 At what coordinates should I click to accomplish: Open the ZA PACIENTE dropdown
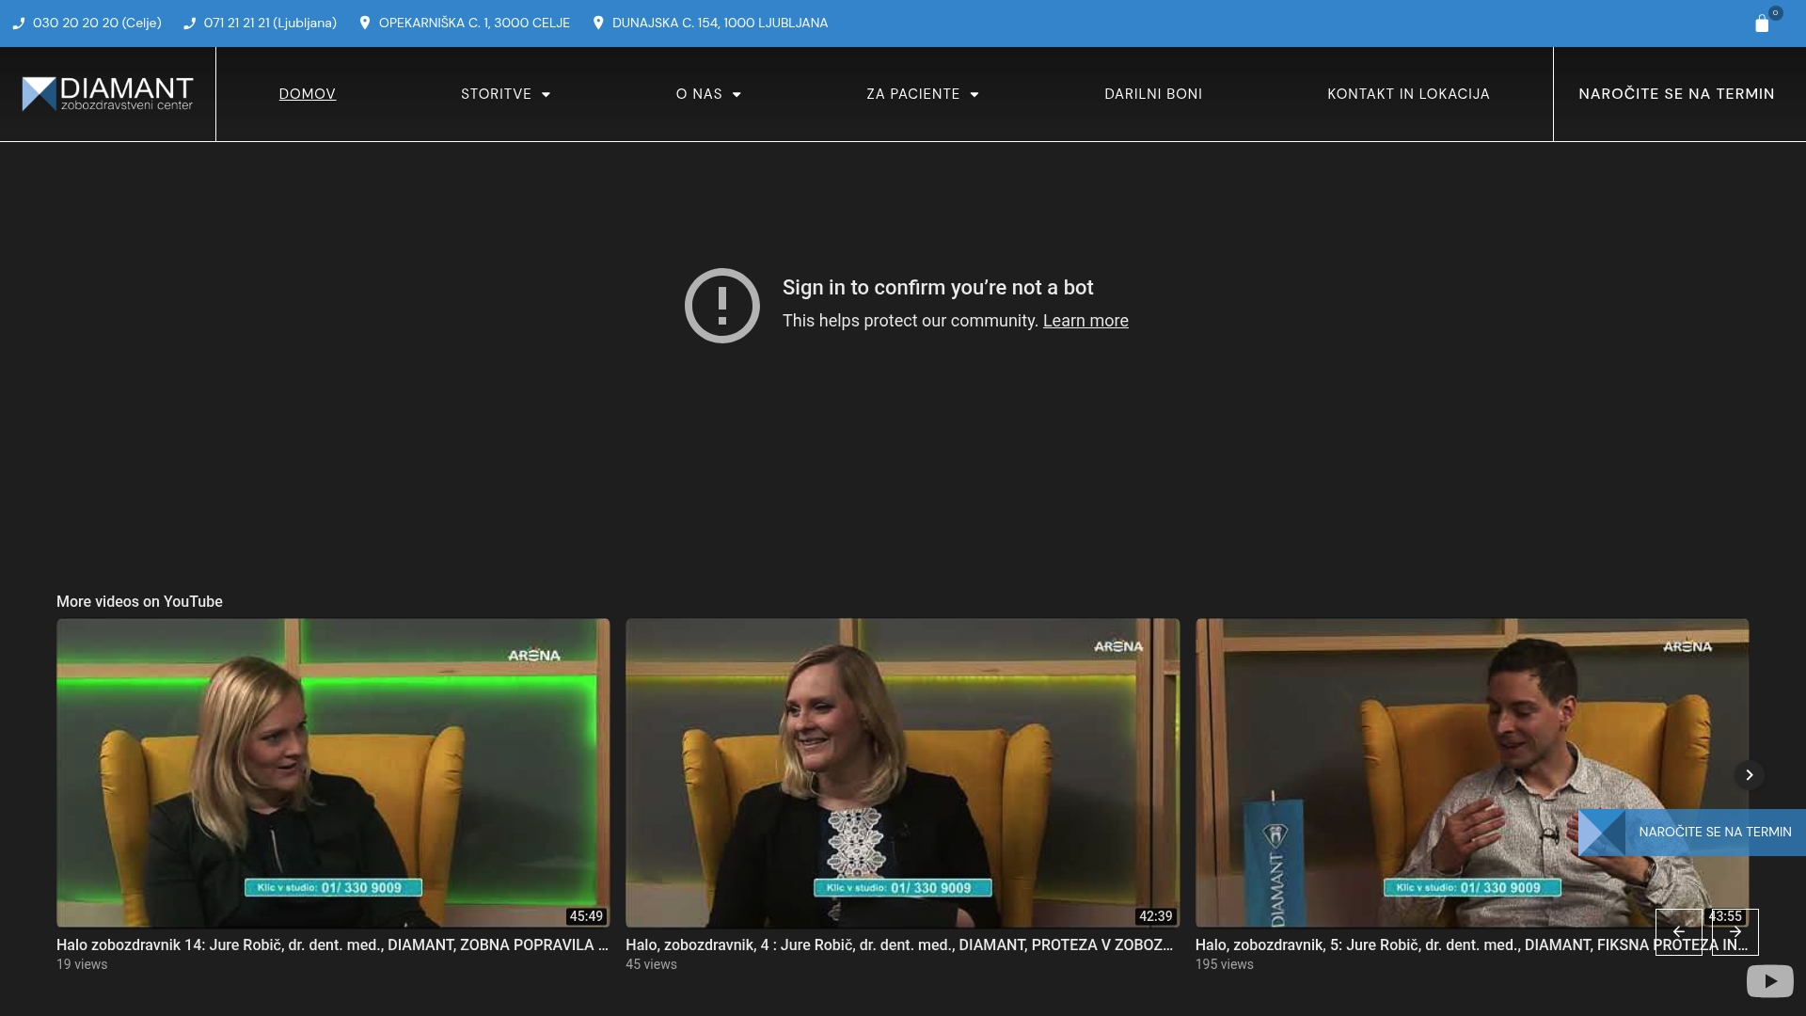pos(922,94)
